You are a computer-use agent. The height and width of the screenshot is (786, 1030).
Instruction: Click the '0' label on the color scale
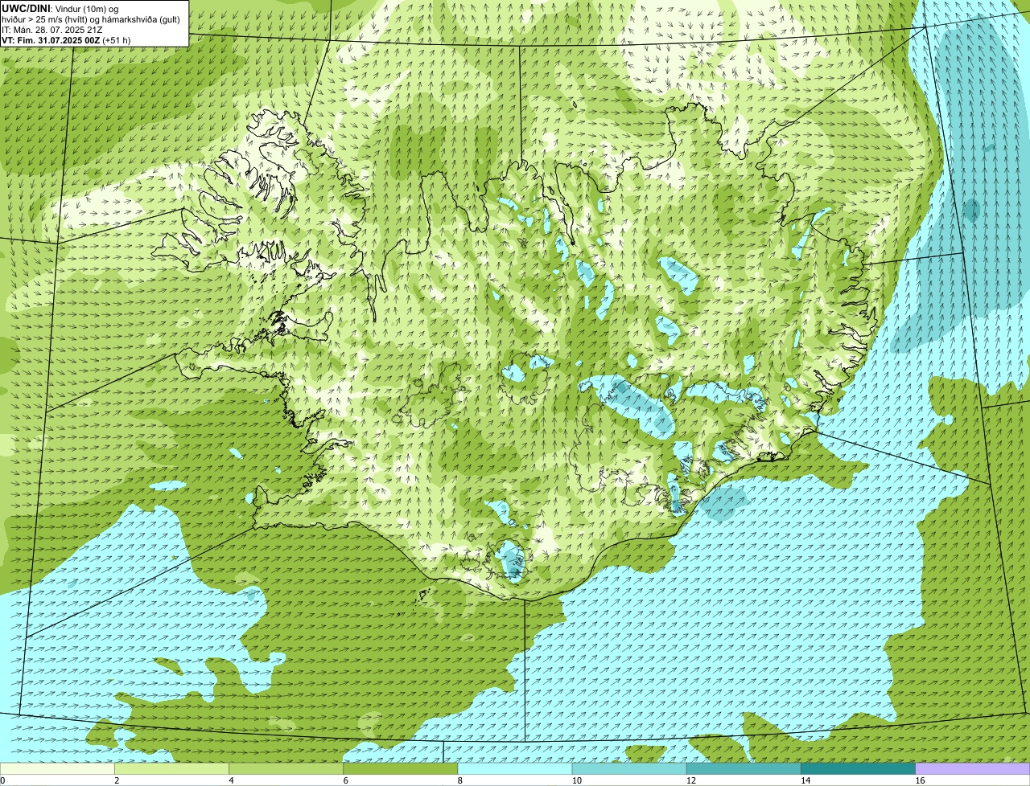[2, 780]
